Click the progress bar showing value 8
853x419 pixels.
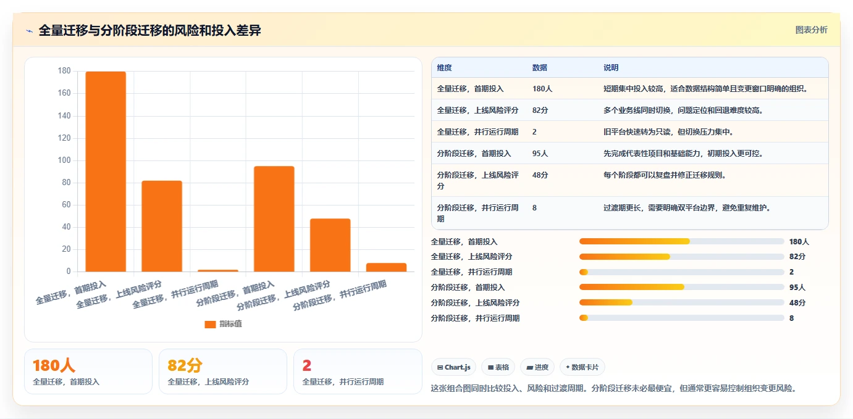pos(682,318)
